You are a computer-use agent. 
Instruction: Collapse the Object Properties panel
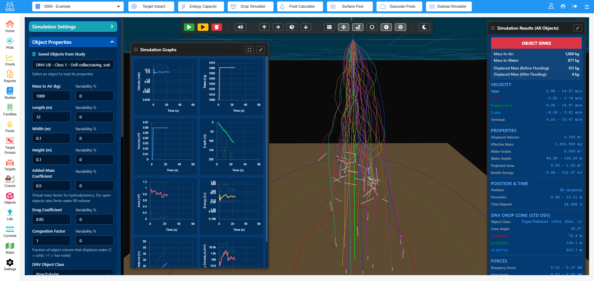coord(112,42)
